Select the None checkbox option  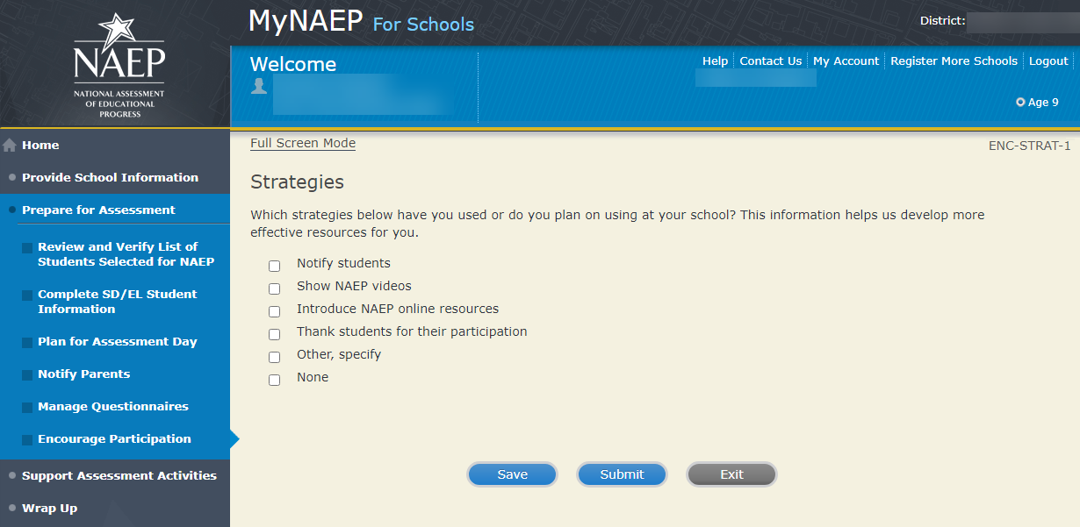(x=275, y=380)
